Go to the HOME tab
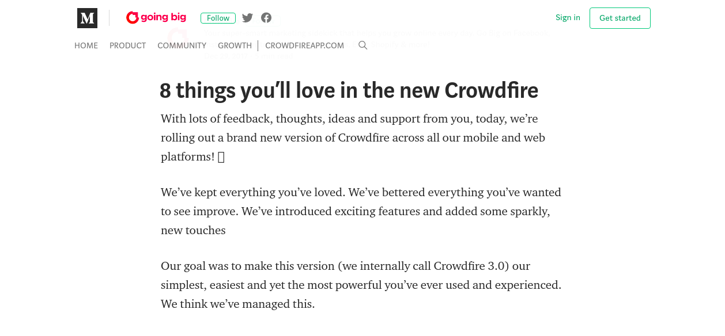Image resolution: width=725 pixels, height=336 pixels. point(86,45)
